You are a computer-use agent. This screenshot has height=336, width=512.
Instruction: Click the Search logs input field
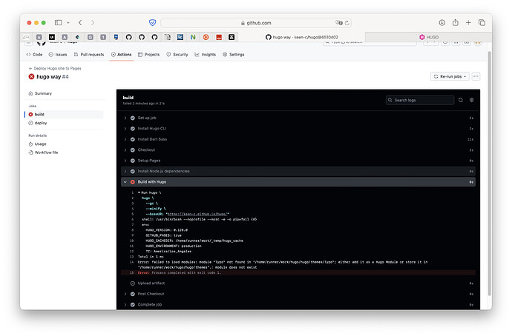(x=420, y=100)
